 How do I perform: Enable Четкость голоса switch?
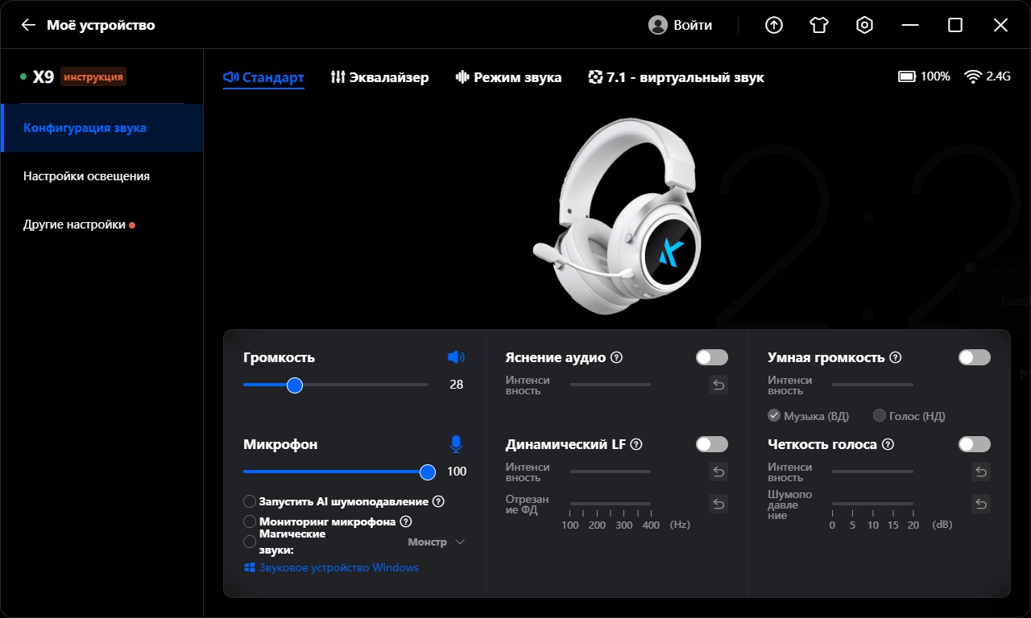[975, 444]
